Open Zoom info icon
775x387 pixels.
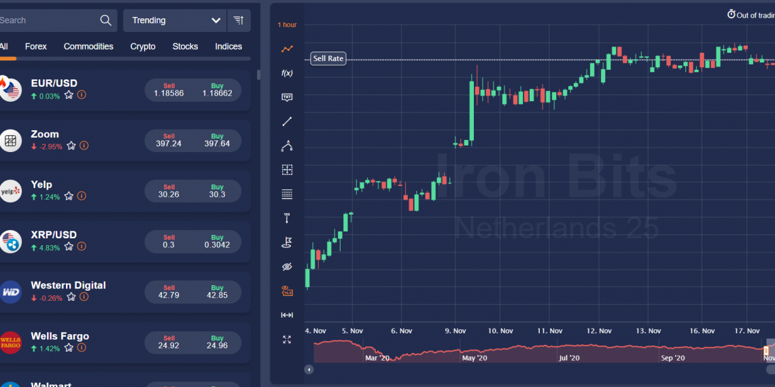click(x=84, y=145)
